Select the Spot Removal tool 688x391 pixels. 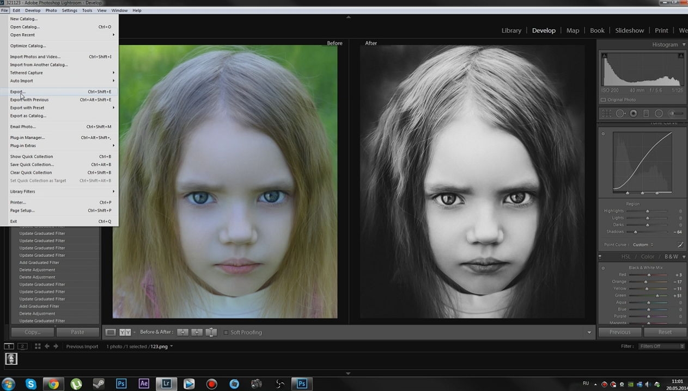pyautogui.click(x=620, y=114)
